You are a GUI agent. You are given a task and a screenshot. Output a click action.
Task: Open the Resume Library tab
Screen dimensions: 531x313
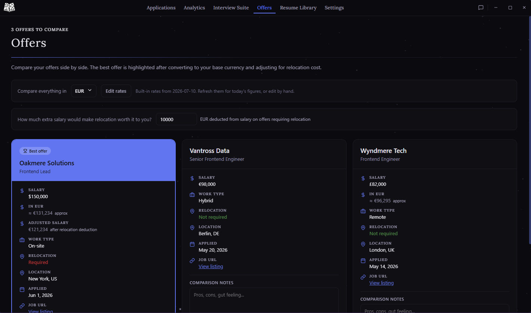click(x=298, y=7)
